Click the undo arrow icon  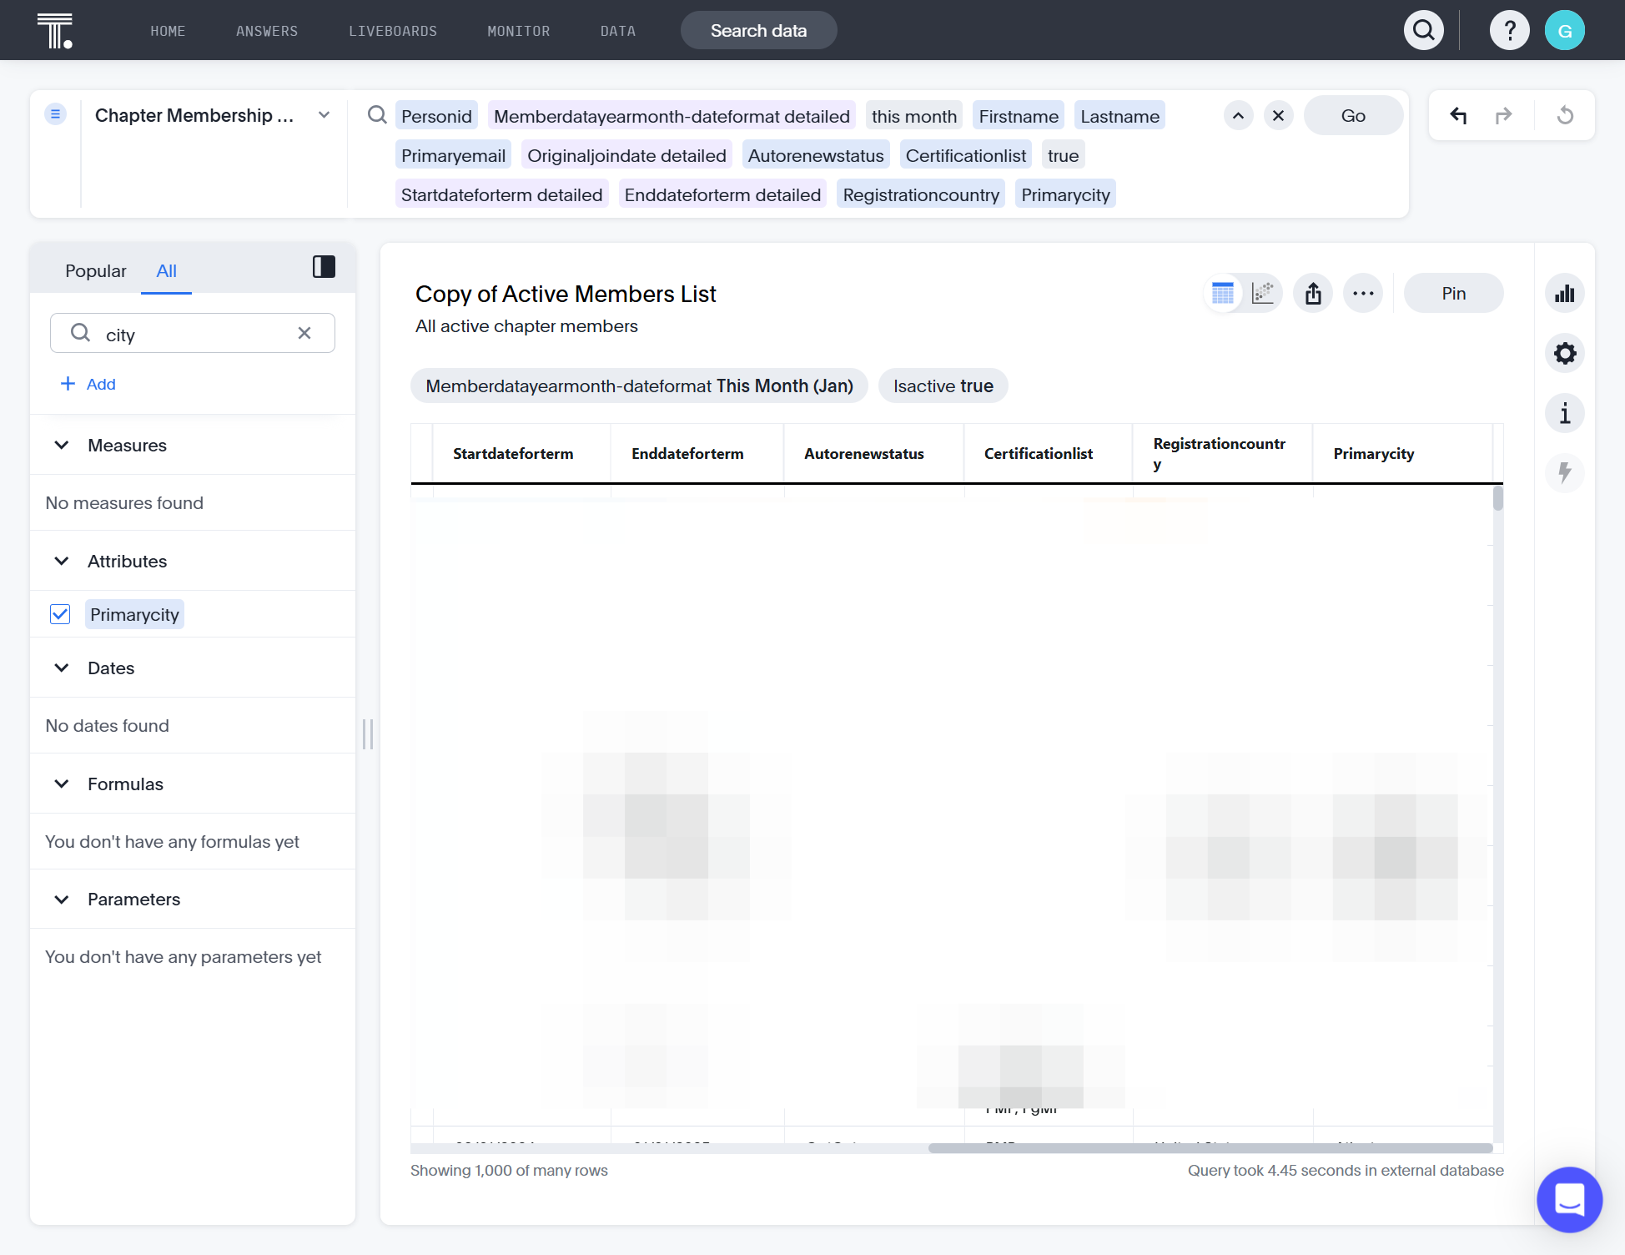click(x=1458, y=116)
